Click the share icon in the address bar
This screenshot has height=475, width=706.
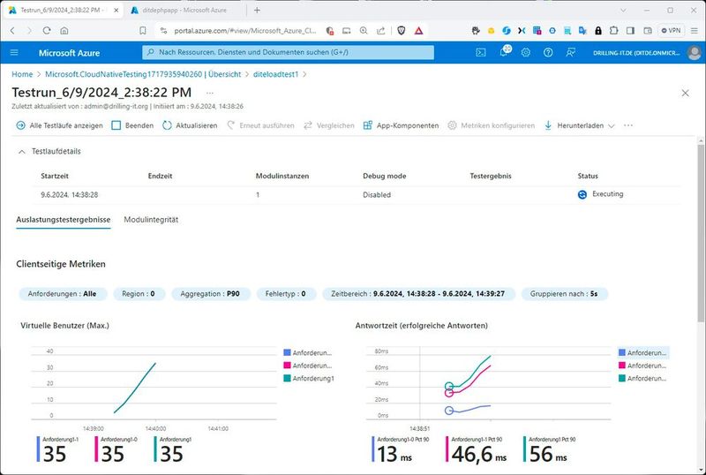(x=381, y=31)
